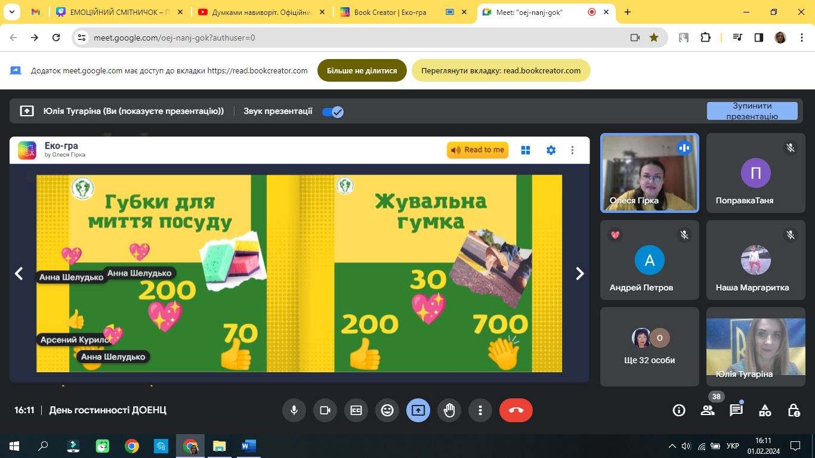Raise hand in the meeting
This screenshot has width=815, height=458.
coord(449,410)
